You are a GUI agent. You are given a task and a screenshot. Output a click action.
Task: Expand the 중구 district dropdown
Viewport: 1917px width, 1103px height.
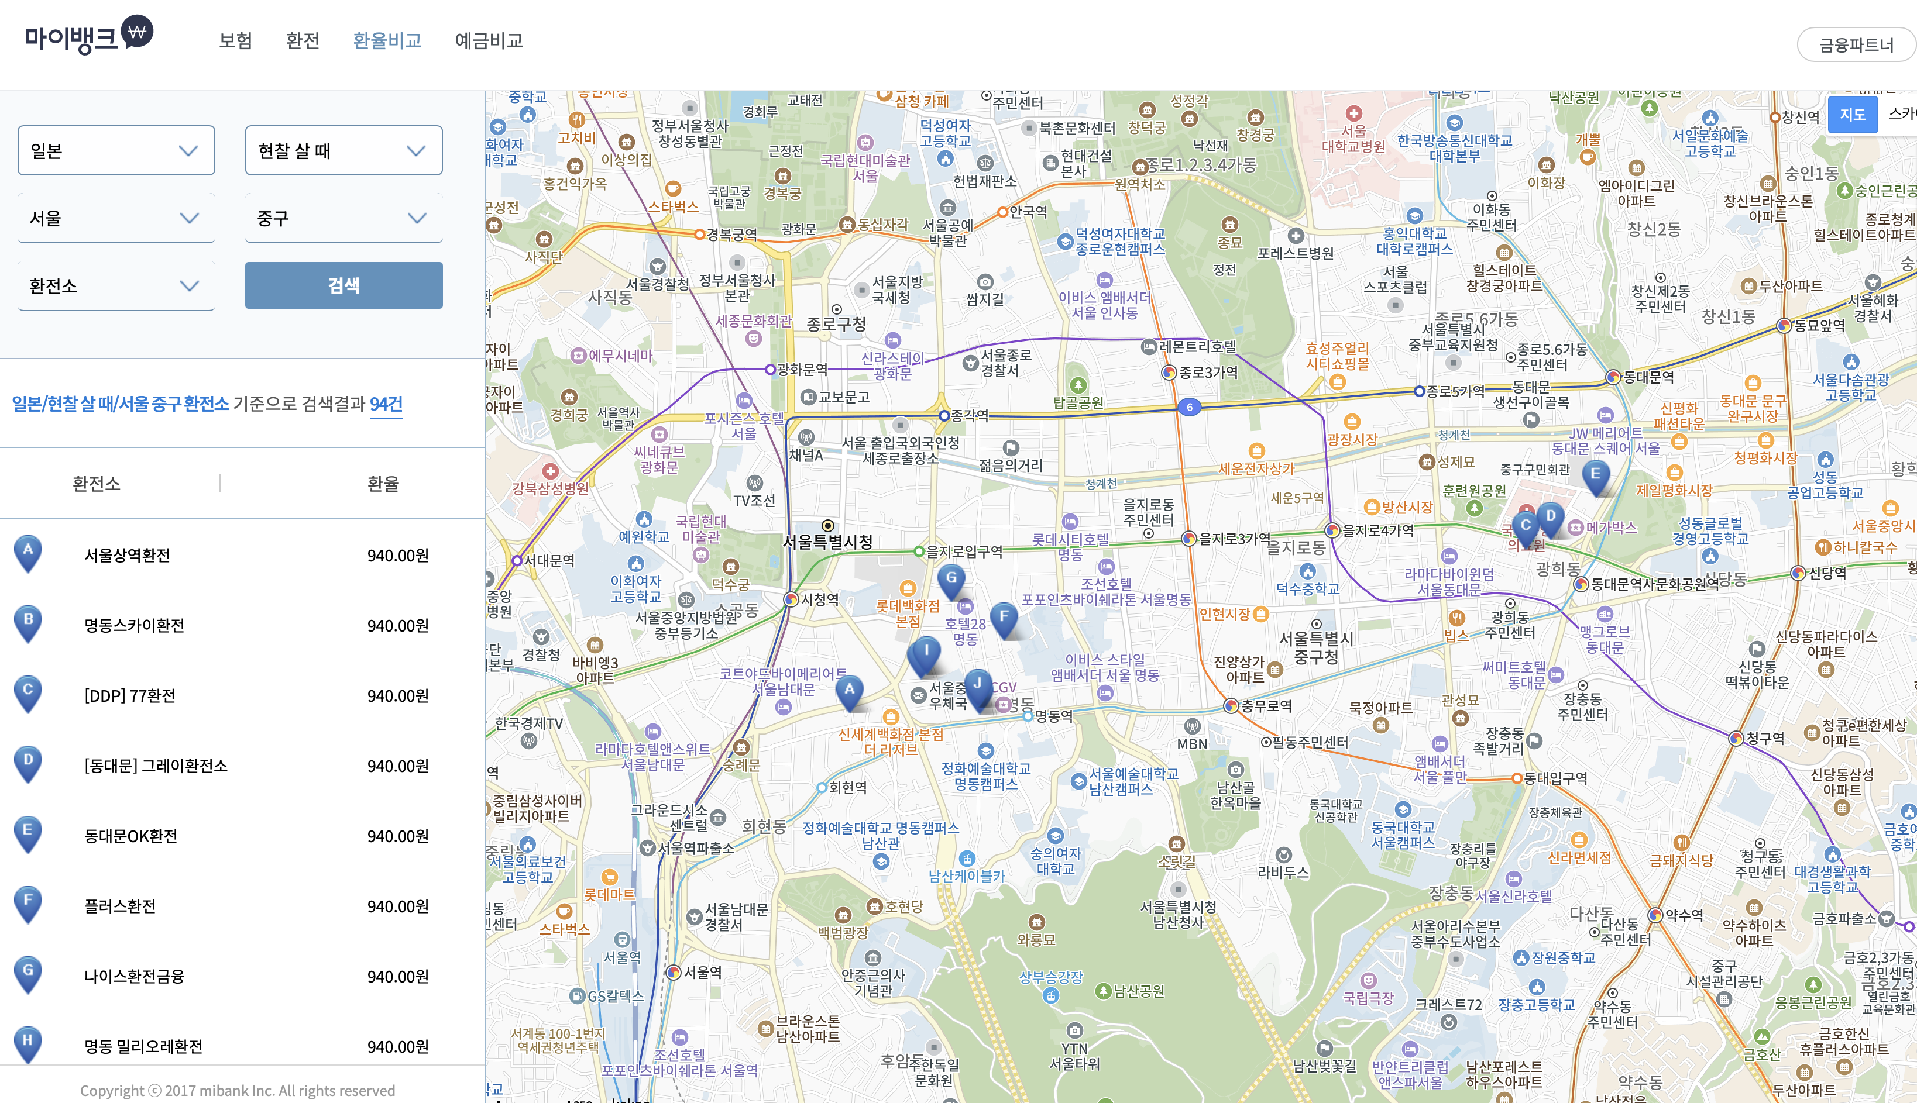(x=343, y=218)
